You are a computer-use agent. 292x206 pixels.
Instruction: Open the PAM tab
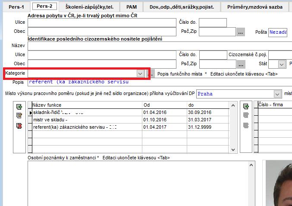pyautogui.click(x=132, y=7)
